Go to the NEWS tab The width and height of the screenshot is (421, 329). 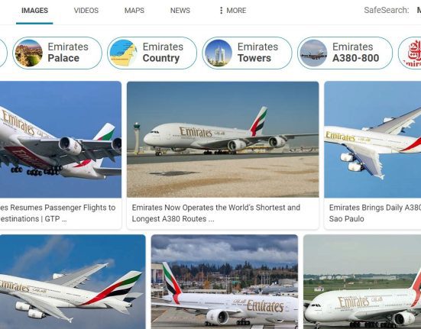pyautogui.click(x=180, y=11)
